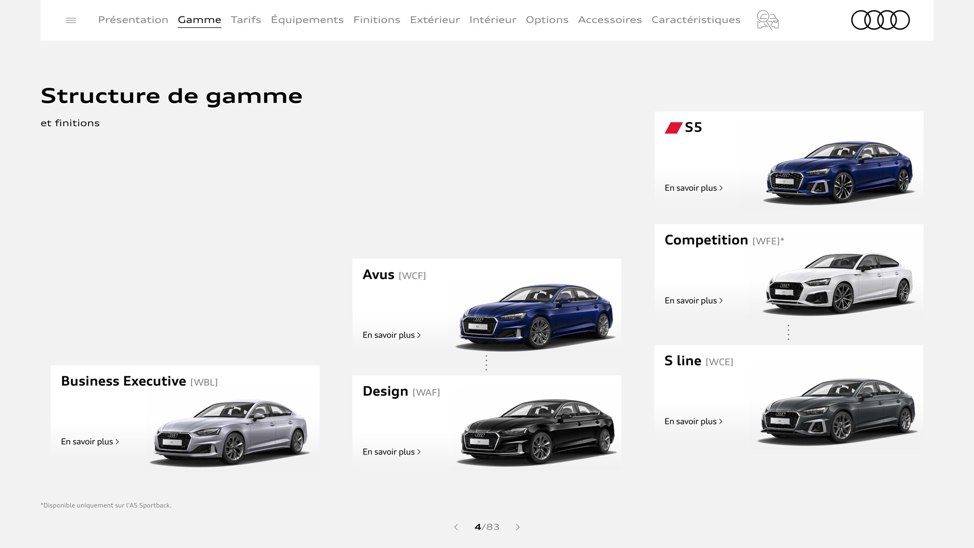Screen dimensions: 974x548
Task: Click the Business Executive [WBL] title
Action: coord(139,381)
